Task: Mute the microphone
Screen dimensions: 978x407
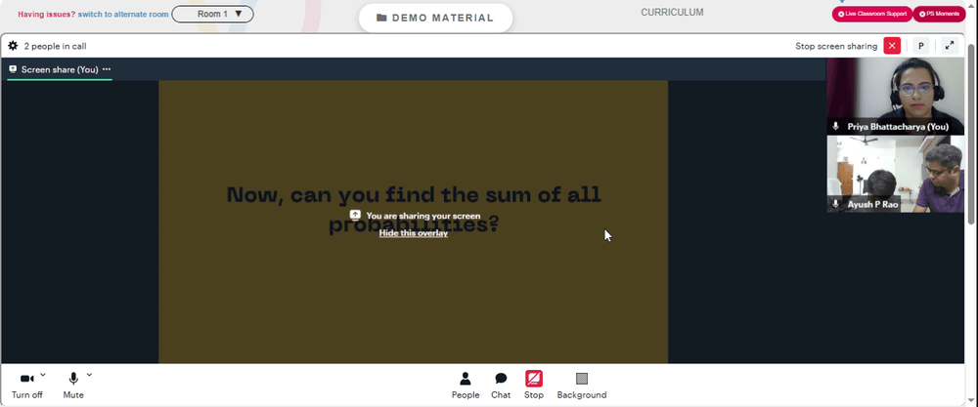Action: point(73,386)
